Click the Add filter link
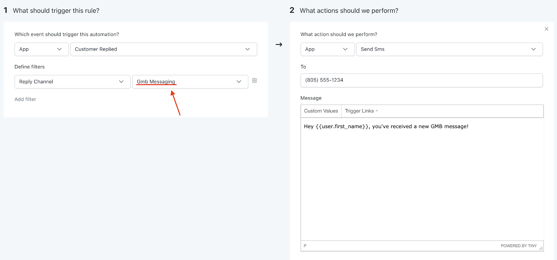Image resolution: width=557 pixels, height=260 pixels. pos(25,99)
